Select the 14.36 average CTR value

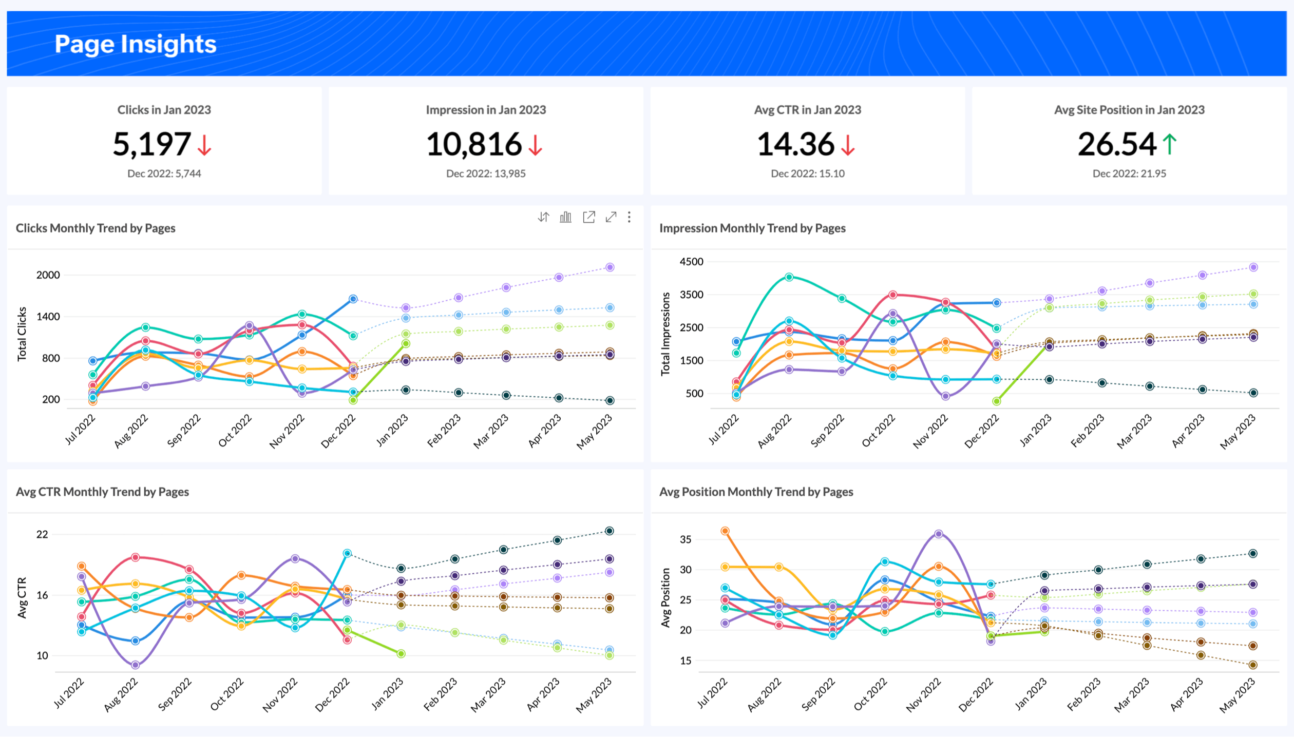click(795, 144)
